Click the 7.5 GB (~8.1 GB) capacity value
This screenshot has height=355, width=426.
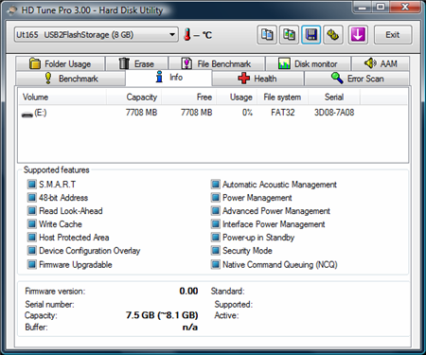tap(162, 315)
